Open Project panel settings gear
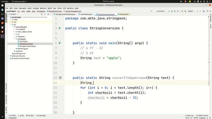 pyautogui.click(x=48, y=14)
